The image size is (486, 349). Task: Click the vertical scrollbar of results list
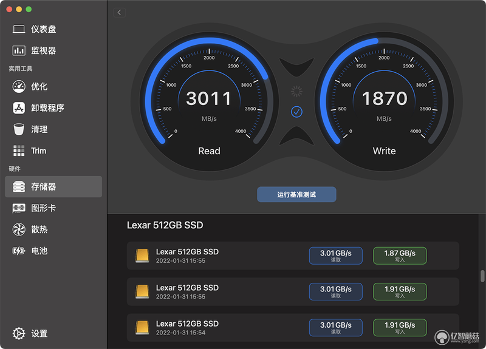pyautogui.click(x=482, y=276)
